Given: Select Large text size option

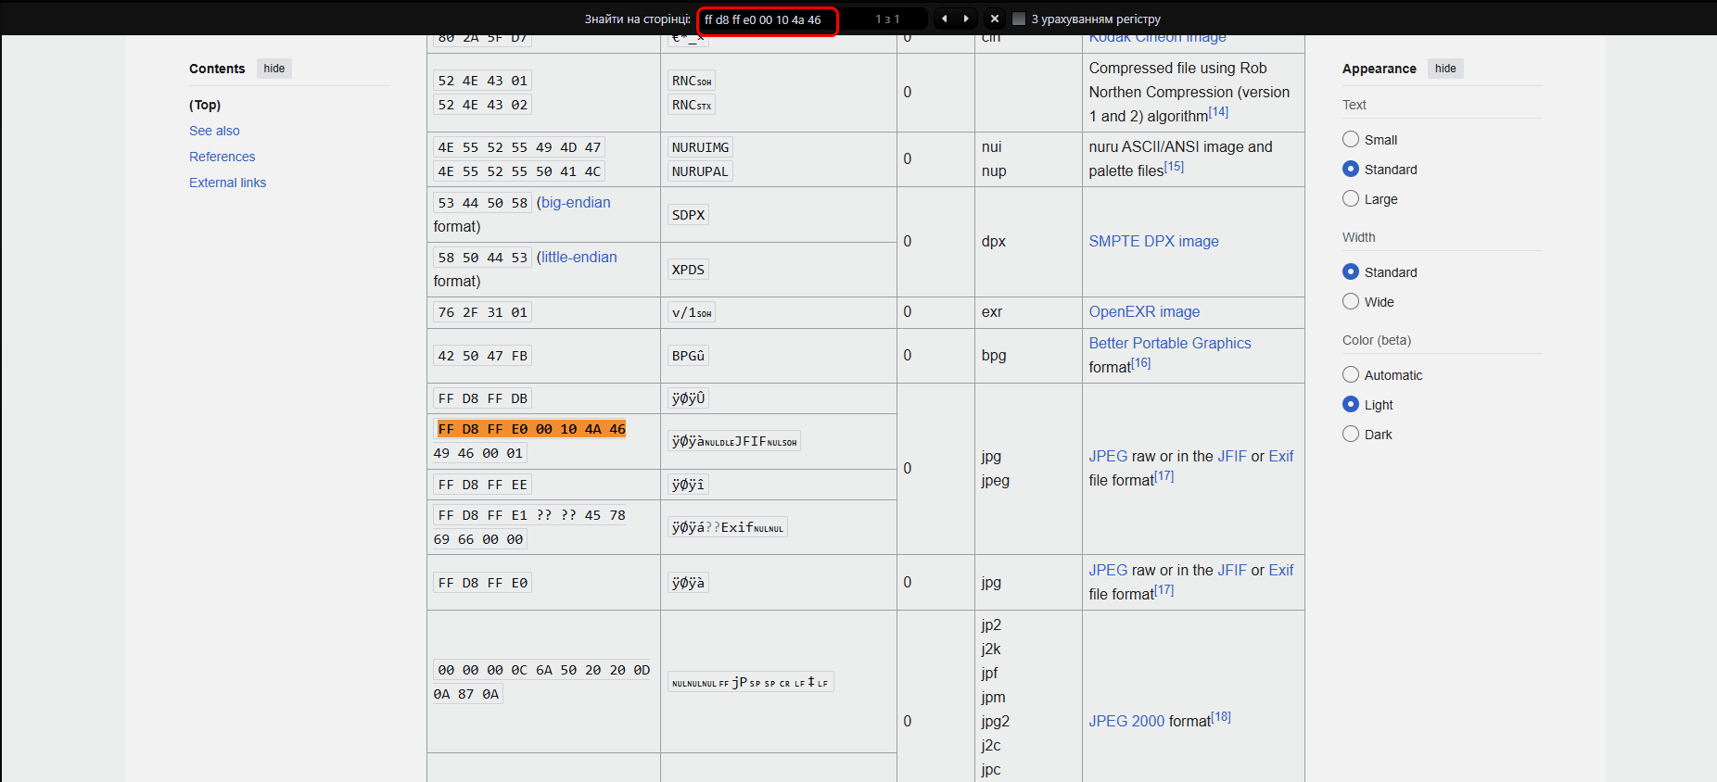Looking at the screenshot, I should [1351, 199].
